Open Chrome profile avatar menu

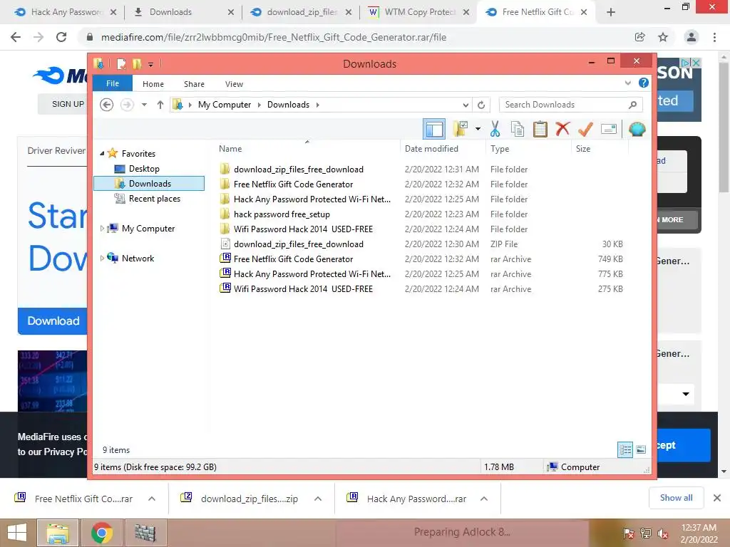[x=692, y=37]
